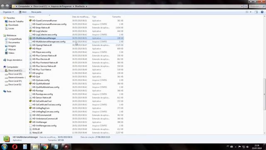This screenshot has width=266, height=150.
Task: Click the Back navigation arrow
Action: point(2,6)
